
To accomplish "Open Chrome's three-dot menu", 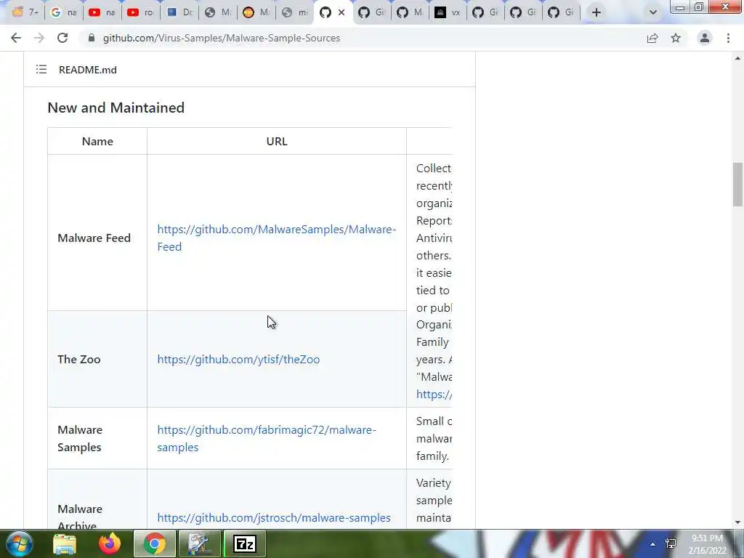I will click(728, 38).
